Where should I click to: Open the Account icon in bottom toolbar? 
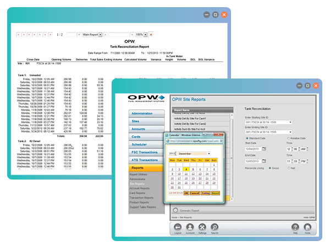pyautogui.click(x=190, y=227)
